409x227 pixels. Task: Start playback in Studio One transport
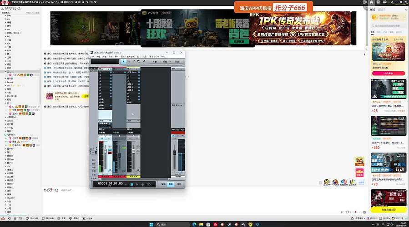point(137,184)
